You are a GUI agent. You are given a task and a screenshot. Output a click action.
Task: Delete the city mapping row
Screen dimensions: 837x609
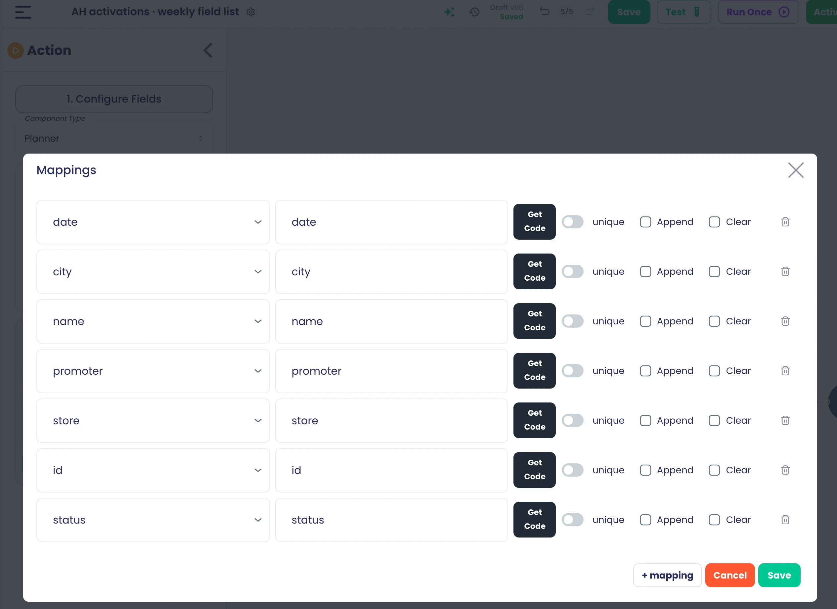click(x=785, y=271)
